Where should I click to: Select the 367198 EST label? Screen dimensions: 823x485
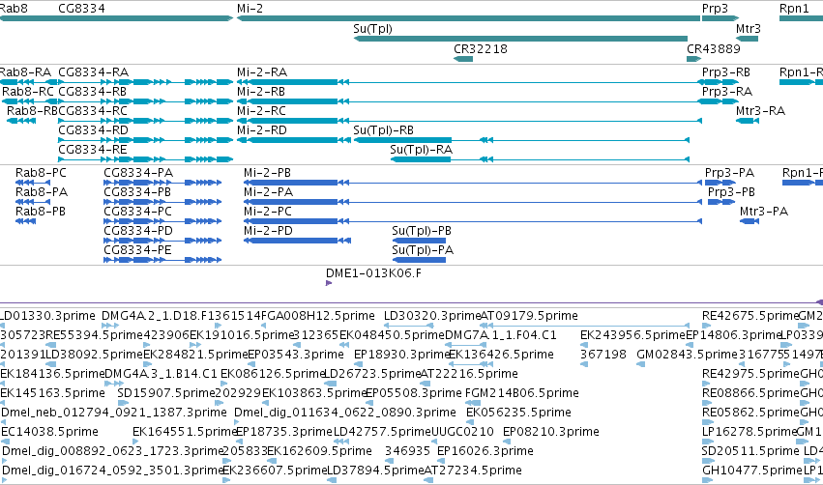[x=603, y=355]
